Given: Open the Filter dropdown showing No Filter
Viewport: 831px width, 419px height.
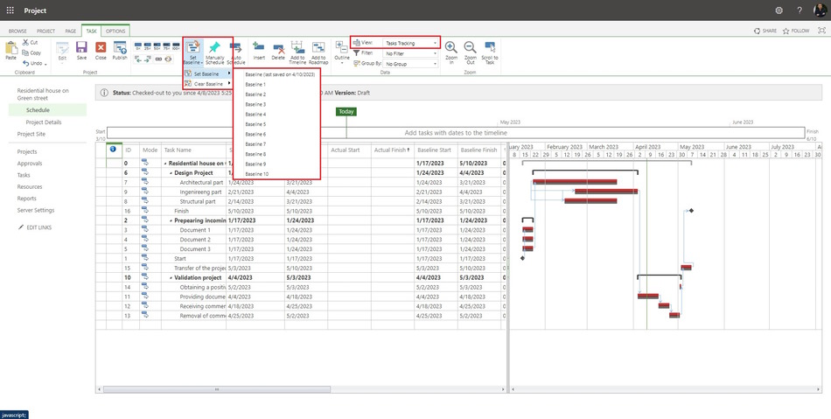Looking at the screenshot, I should coord(411,53).
